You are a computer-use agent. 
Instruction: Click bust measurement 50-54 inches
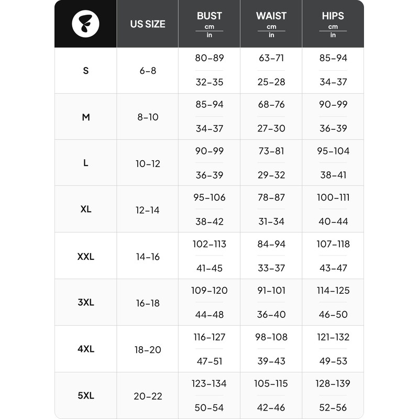click(210, 407)
